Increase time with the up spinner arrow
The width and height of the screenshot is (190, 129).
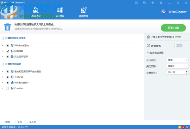coord(187,71)
